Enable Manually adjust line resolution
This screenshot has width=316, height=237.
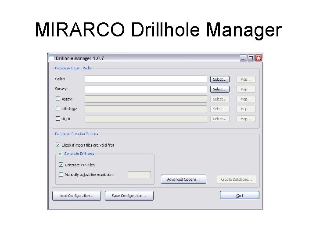(x=61, y=175)
